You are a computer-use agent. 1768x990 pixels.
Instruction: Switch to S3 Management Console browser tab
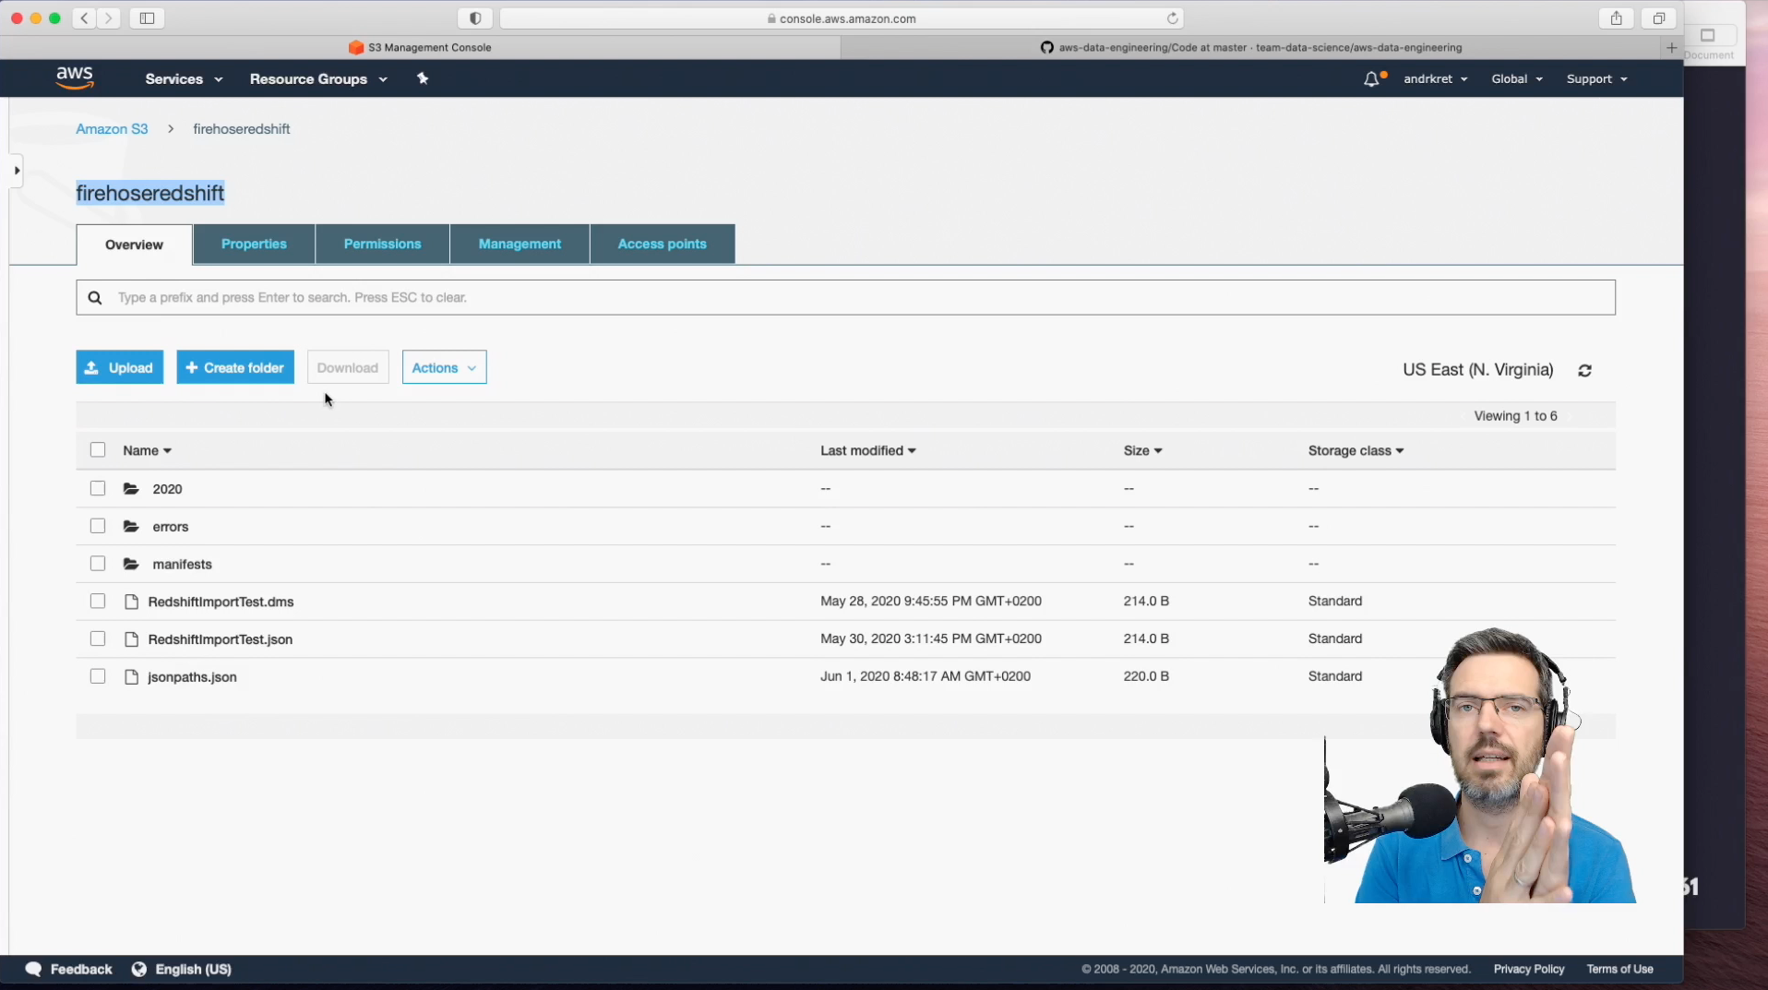tap(420, 47)
